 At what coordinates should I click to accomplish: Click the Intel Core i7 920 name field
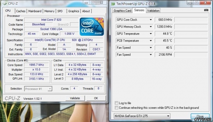[x=51, y=20]
